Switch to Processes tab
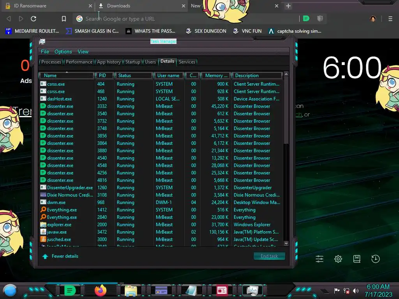Screen dimensions: 399x299 point(51,62)
